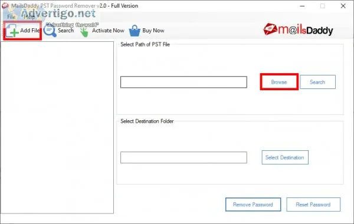354x224 pixels.
Task: Click the Search magnifier toolbar icon
Action: point(50,31)
